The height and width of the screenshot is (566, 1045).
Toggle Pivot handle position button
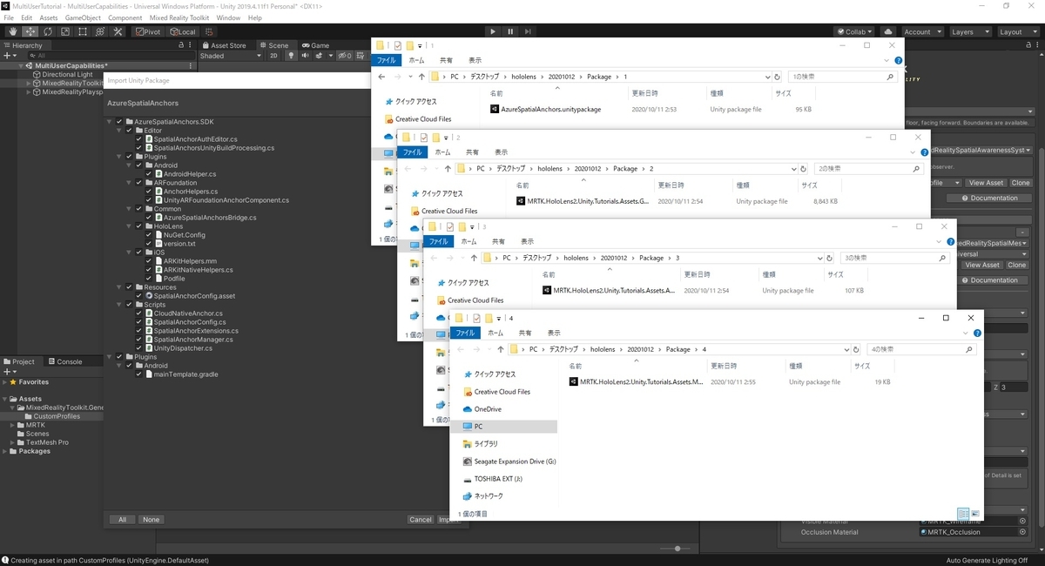(147, 31)
